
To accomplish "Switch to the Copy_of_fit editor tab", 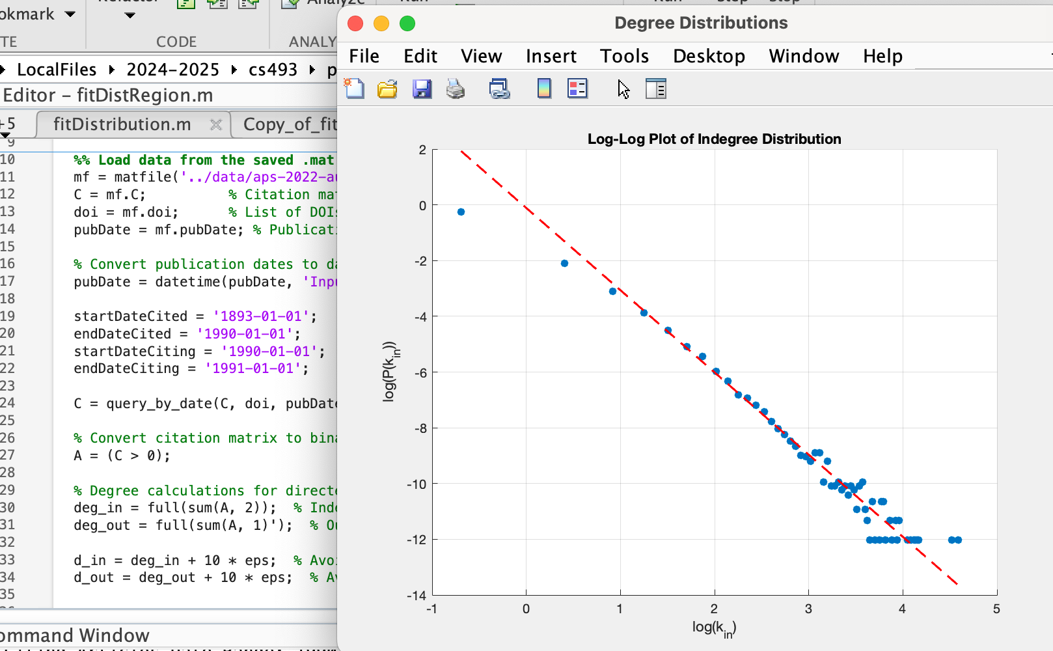I will pyautogui.click(x=290, y=124).
